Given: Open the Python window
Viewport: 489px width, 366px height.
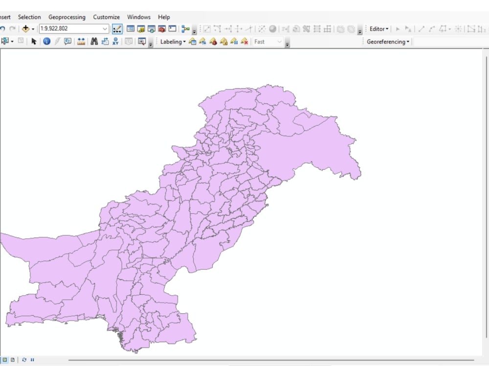Looking at the screenshot, I should [172, 29].
